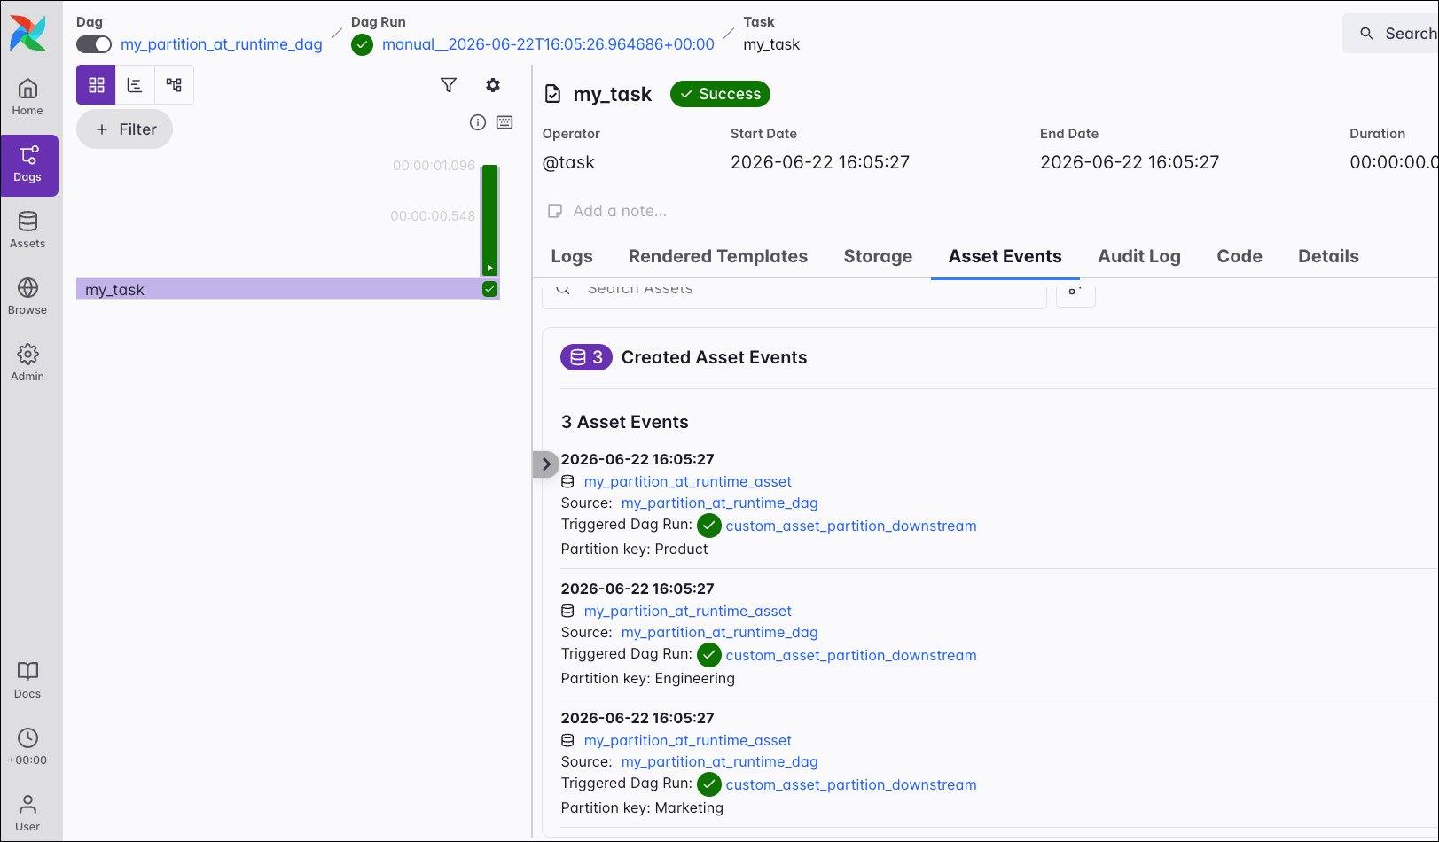Open triggered run link for Engineering partition

851,655
